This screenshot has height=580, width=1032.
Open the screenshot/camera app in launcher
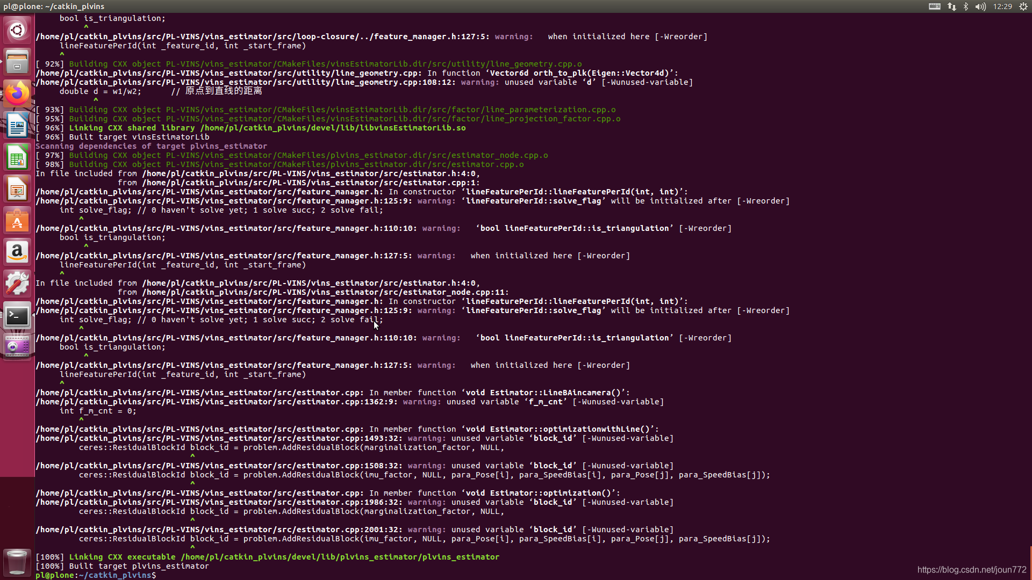(17, 347)
